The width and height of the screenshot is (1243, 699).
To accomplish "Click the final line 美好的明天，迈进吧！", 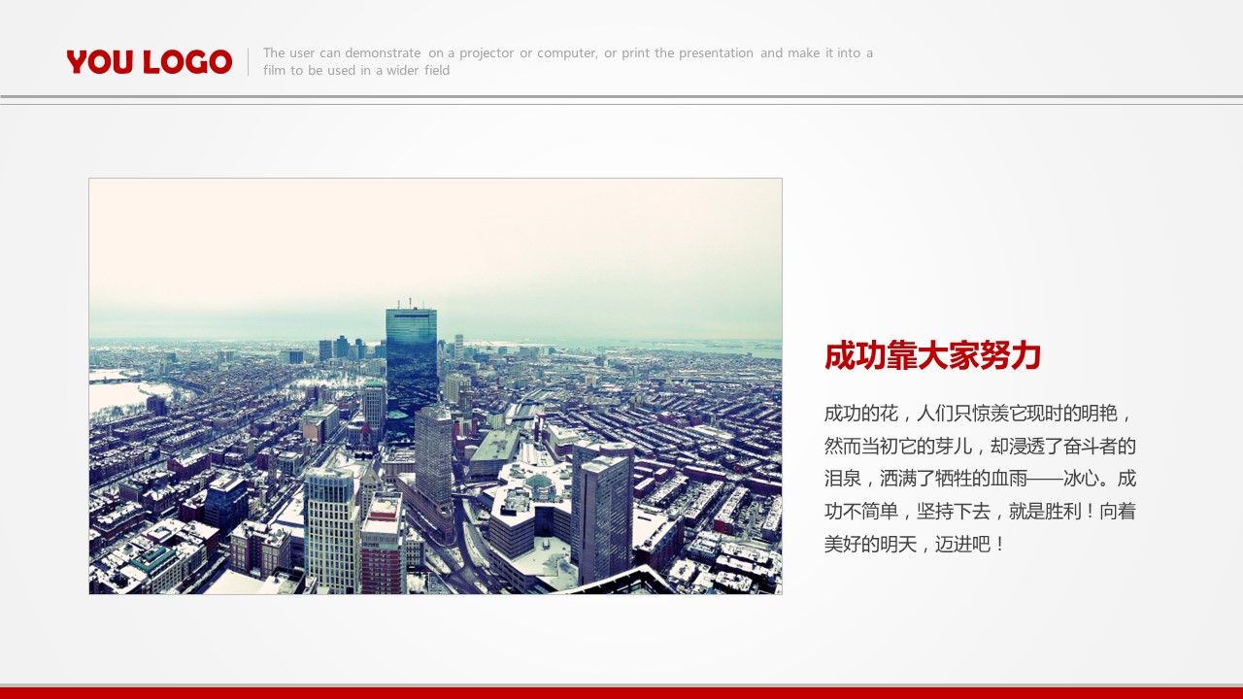I will pos(916,545).
